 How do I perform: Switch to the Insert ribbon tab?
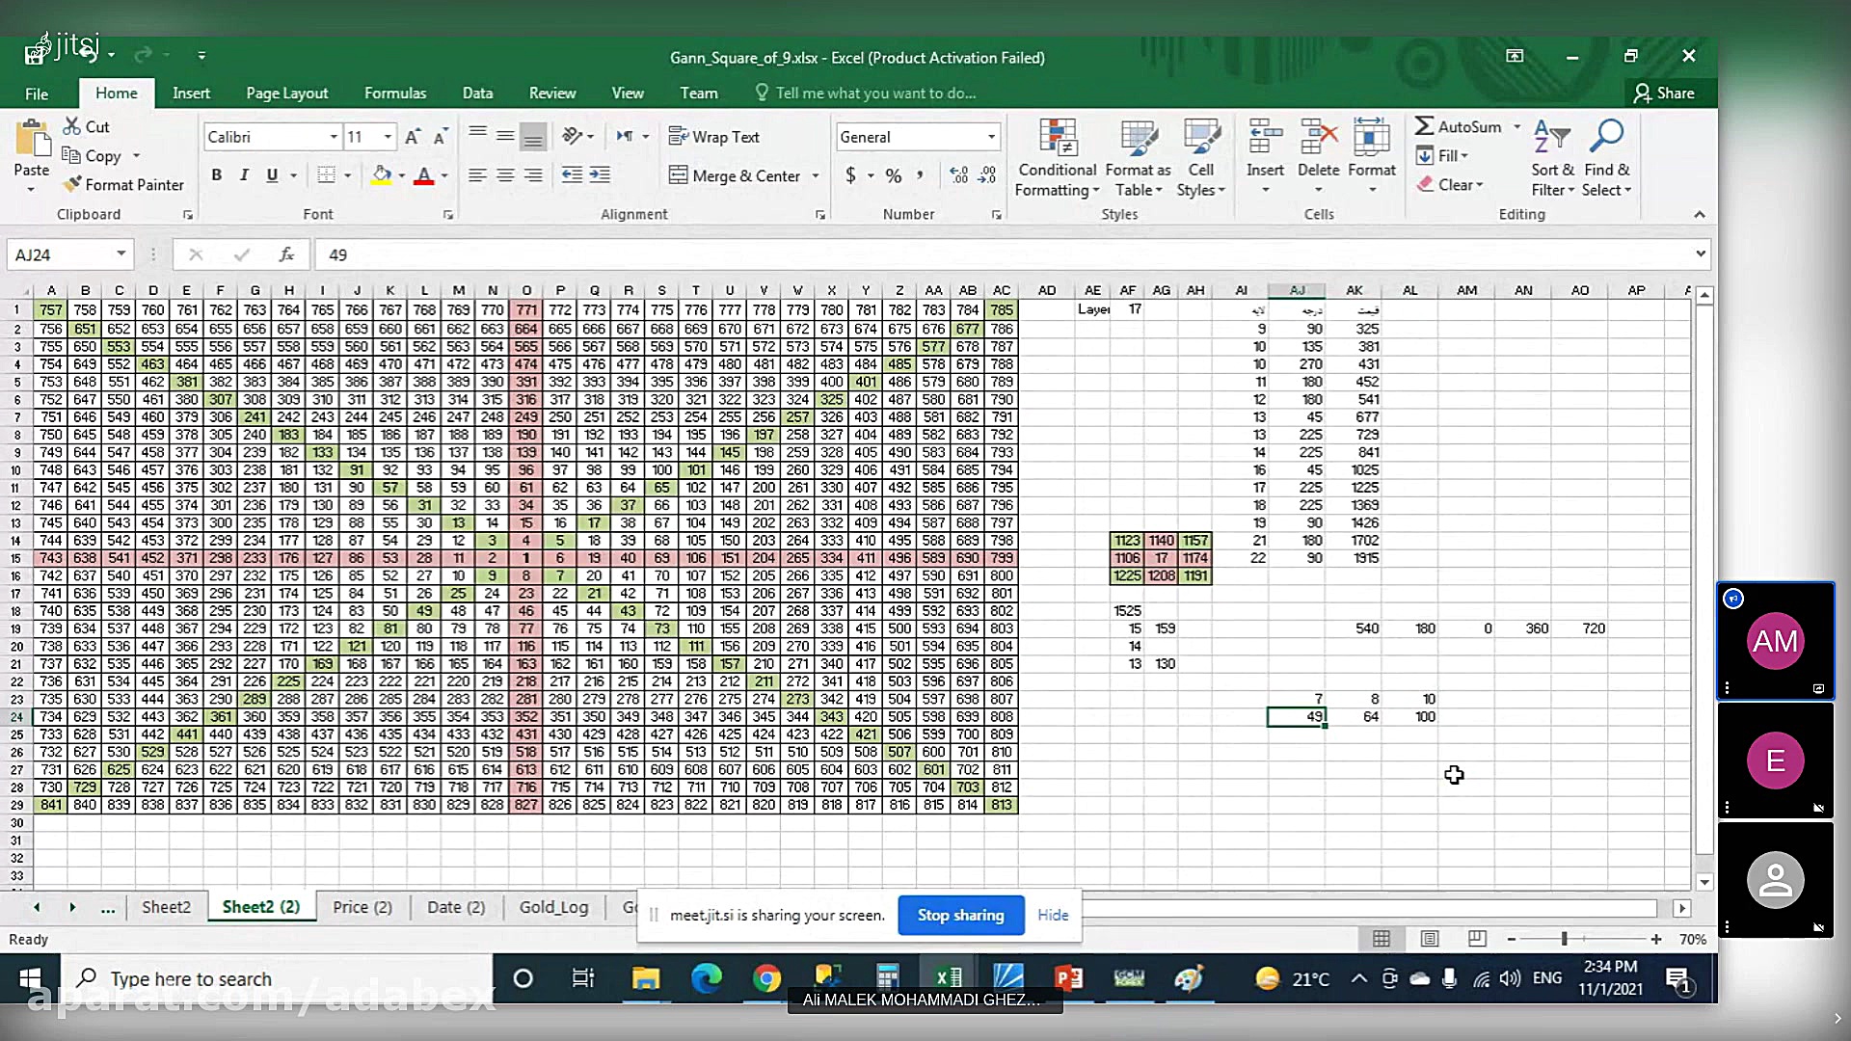coord(191,93)
